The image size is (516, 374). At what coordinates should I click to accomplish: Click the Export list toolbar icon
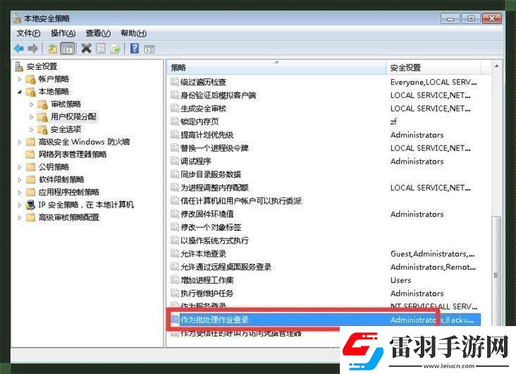(x=115, y=49)
